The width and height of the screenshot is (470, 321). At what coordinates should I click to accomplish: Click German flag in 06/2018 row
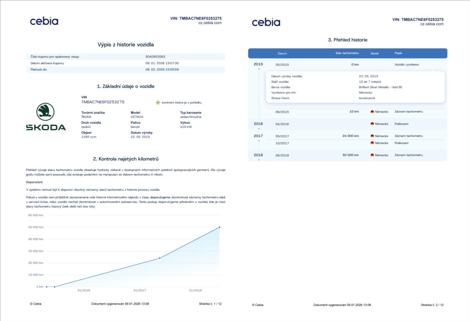[372, 155]
